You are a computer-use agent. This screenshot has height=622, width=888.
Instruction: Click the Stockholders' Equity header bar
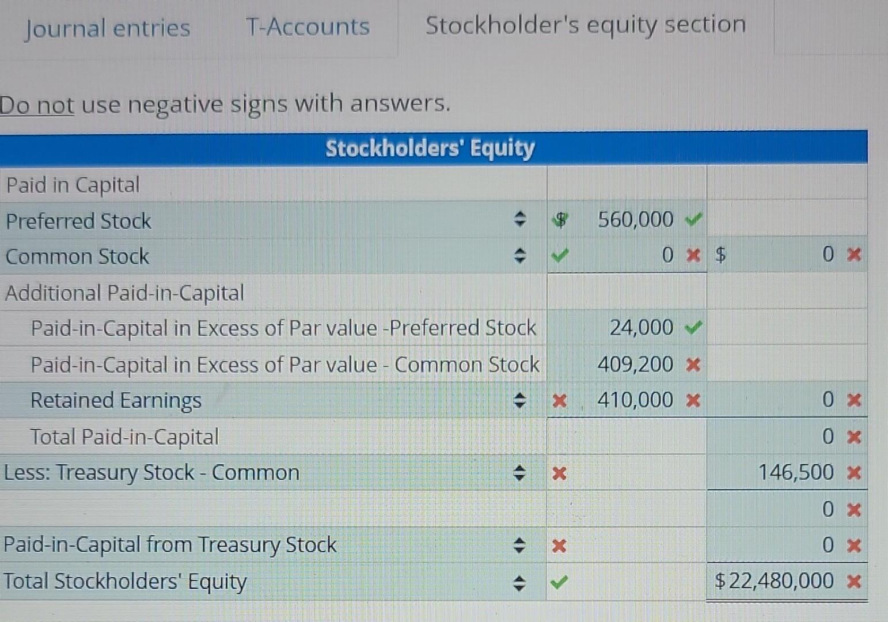[x=431, y=148]
